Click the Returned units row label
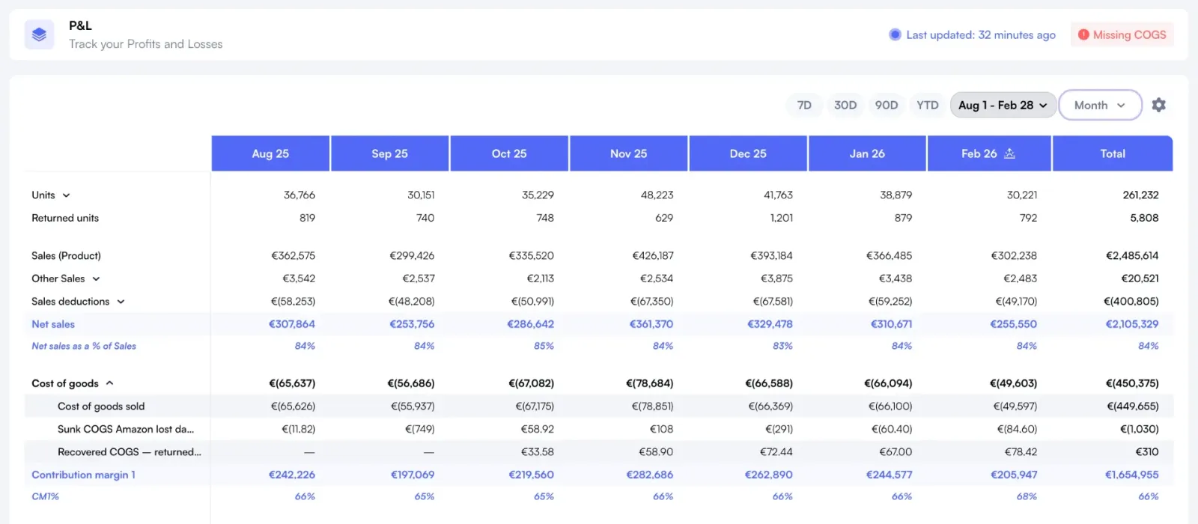 point(65,218)
